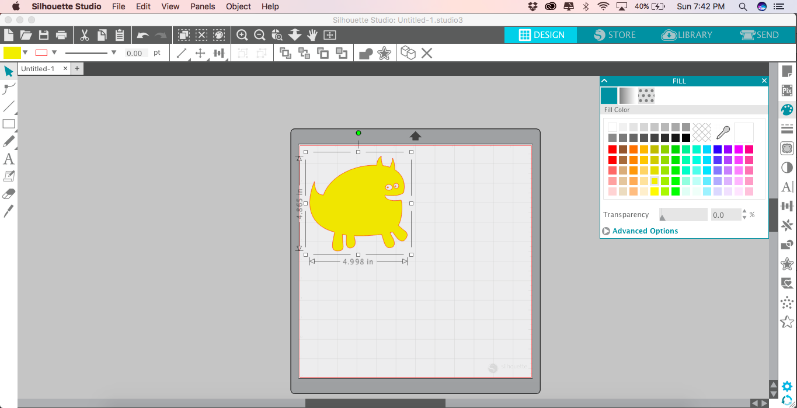Image resolution: width=797 pixels, height=408 pixels.
Task: Select the Text tool in left toolbar
Action: (x=9, y=159)
